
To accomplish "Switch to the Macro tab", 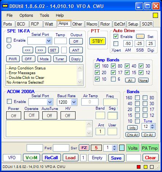I will point(92,24).
